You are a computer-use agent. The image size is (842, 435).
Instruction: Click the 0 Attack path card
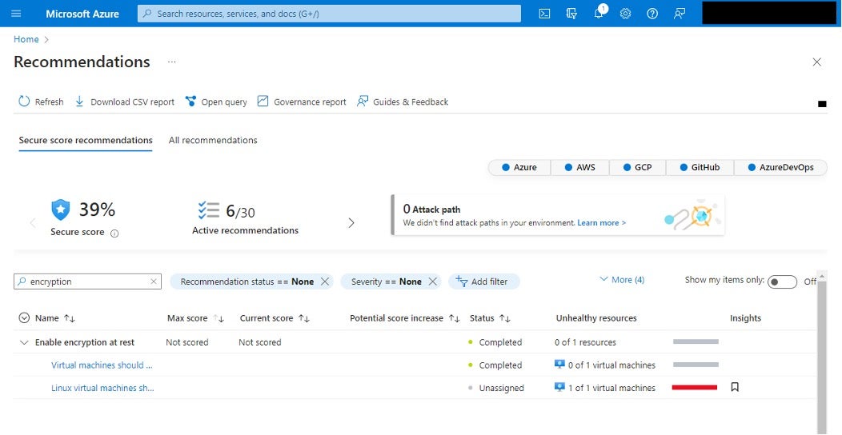(558, 215)
